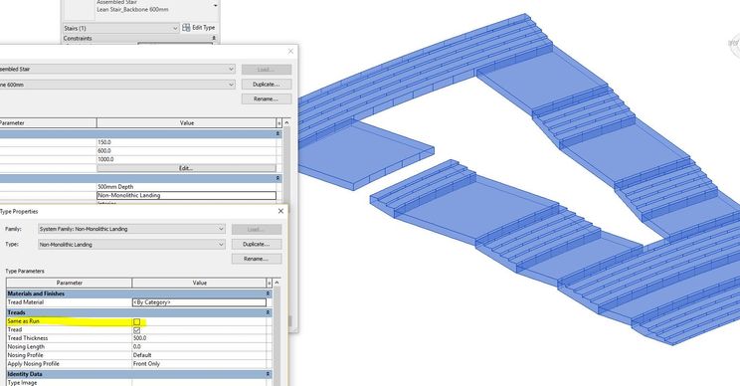Collapse the Treads parameter group
The height and width of the screenshot is (386, 740).
tap(269, 312)
